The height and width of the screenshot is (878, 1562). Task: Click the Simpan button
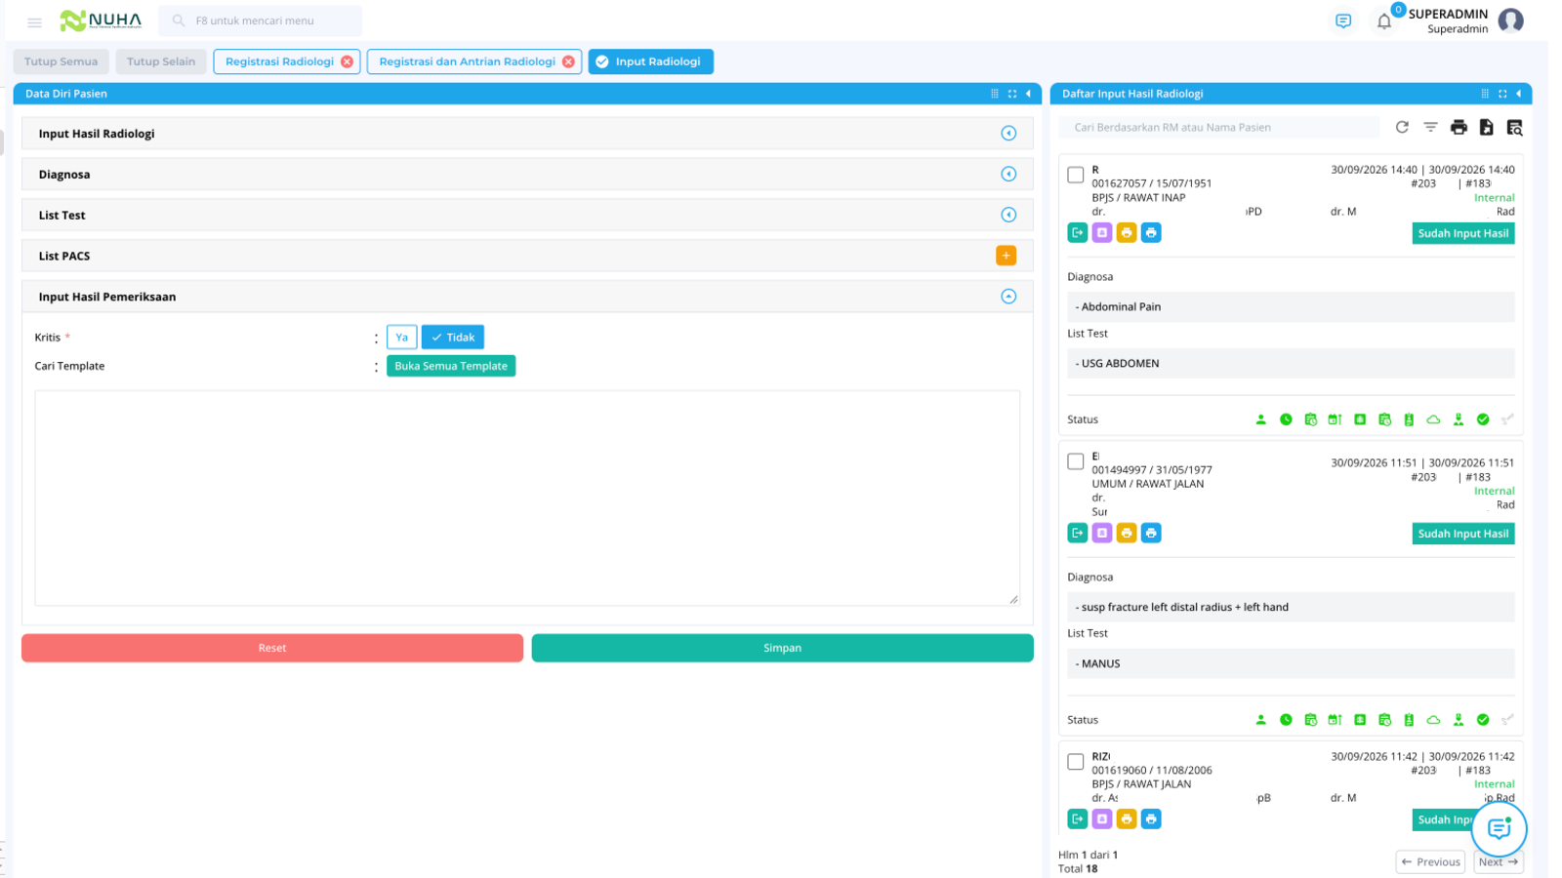(782, 648)
